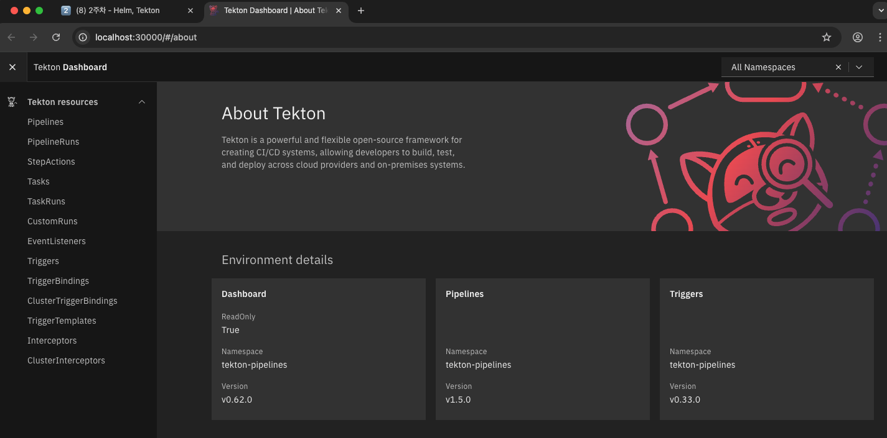Viewport: 887px width, 438px height.
Task: Open Interceptors page
Action: [52, 340]
